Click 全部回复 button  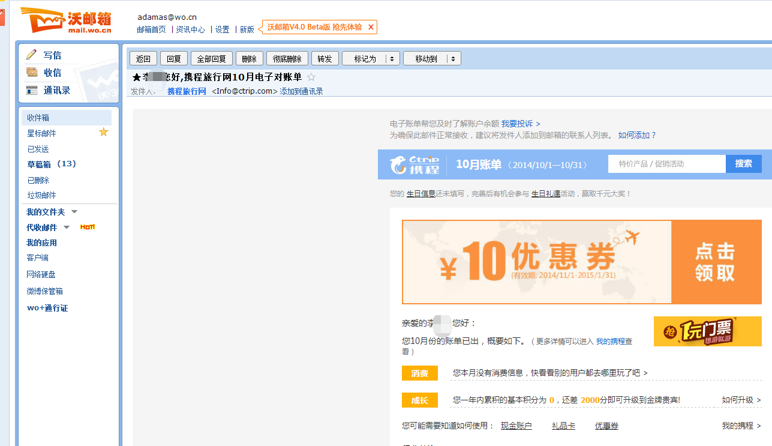point(212,58)
